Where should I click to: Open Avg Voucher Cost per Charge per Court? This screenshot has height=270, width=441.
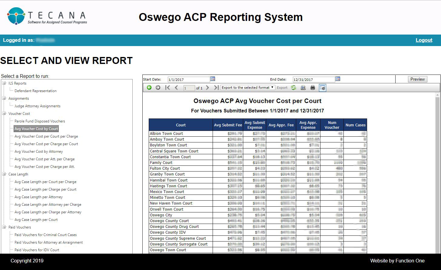tap(46, 144)
